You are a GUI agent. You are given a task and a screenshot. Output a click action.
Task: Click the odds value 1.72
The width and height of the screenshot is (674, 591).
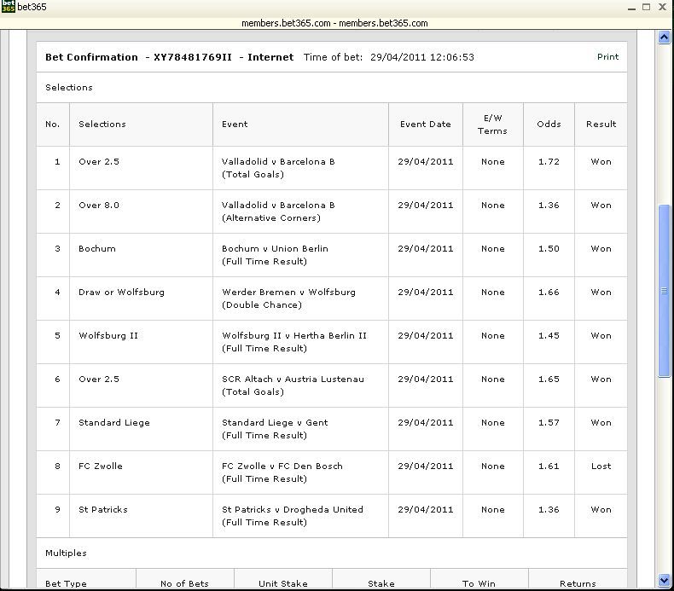pyautogui.click(x=549, y=162)
